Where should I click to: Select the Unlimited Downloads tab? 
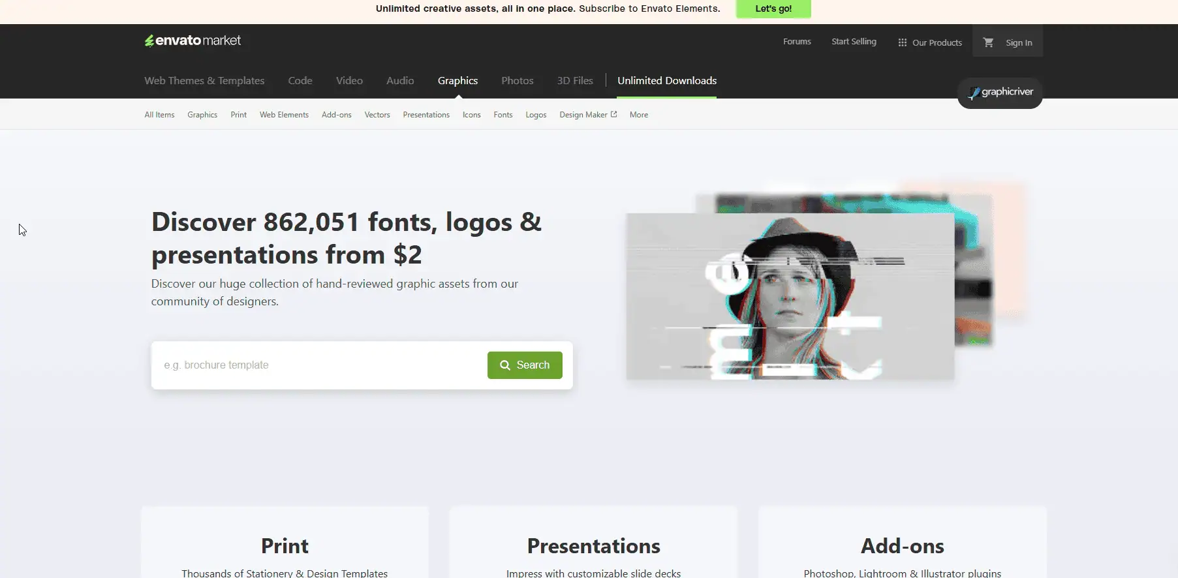pos(666,81)
